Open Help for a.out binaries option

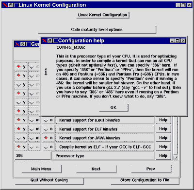click(163, 120)
